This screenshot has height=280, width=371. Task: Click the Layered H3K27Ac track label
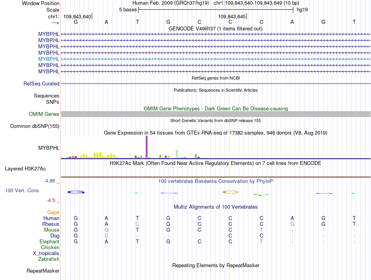[25, 169]
